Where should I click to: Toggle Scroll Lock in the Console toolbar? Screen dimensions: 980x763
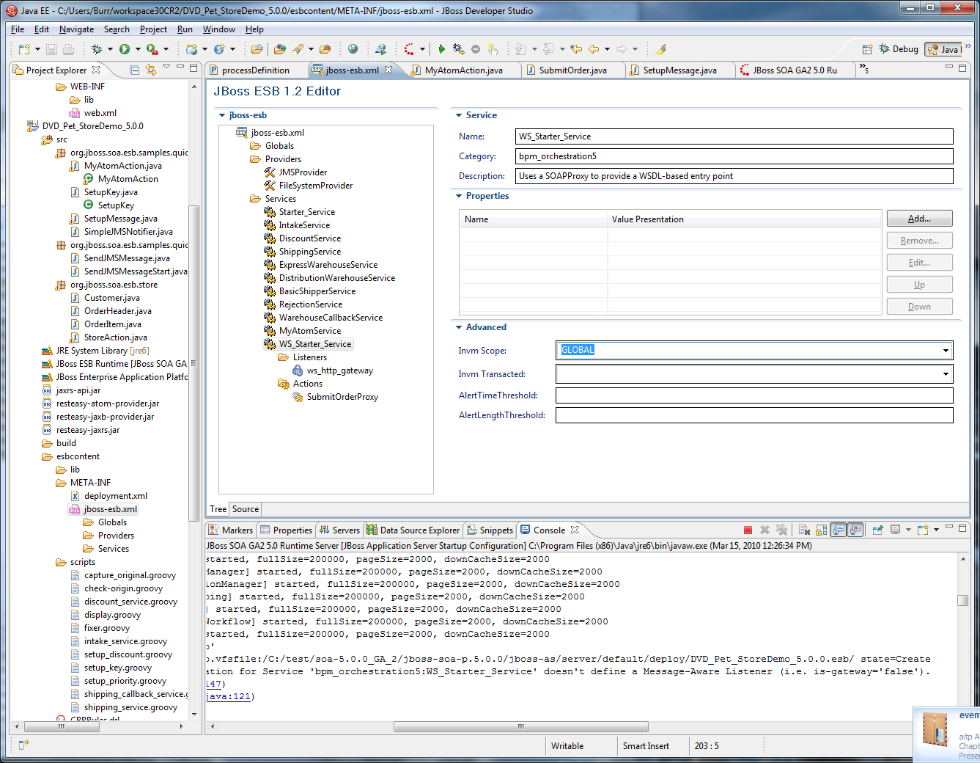(x=821, y=530)
